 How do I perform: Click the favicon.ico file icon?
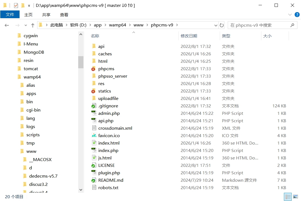click(x=94, y=135)
